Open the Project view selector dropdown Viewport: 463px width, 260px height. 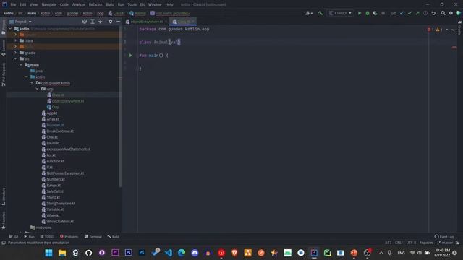tap(20, 22)
